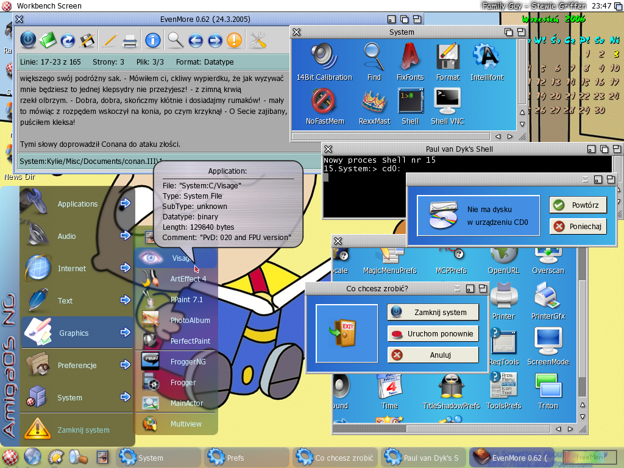
Task: Open the blue info icon in EvenMore
Action: tap(153, 40)
